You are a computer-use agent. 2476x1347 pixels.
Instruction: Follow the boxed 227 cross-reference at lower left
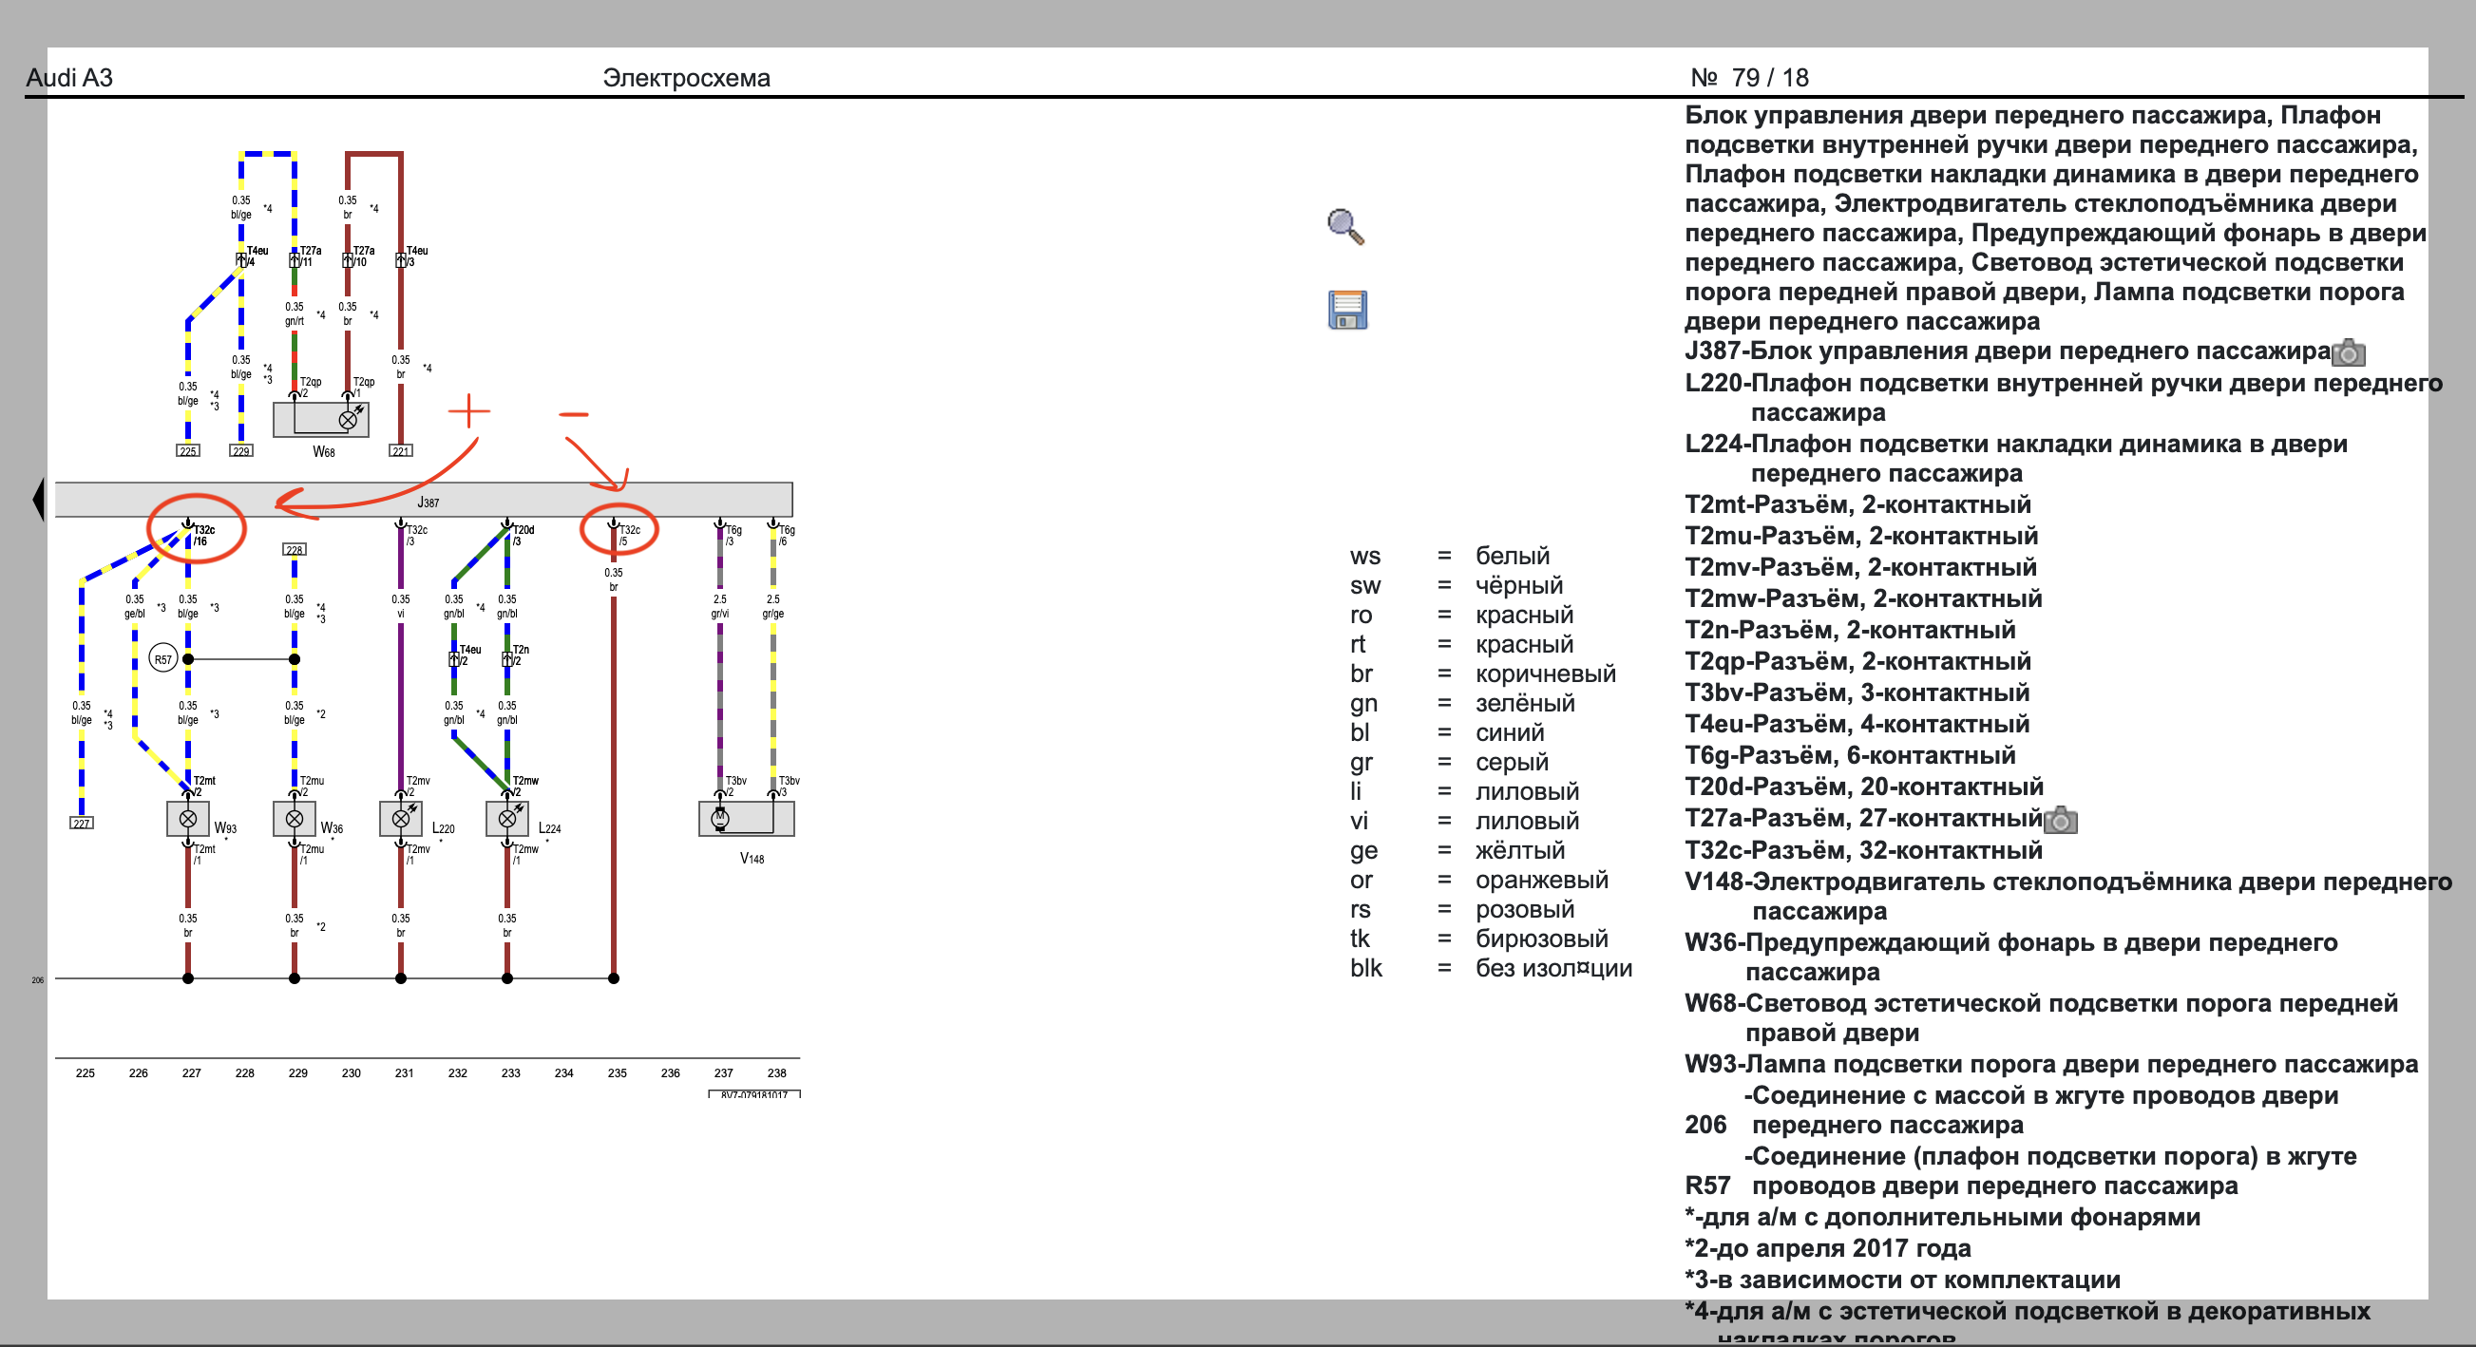coord(81,824)
